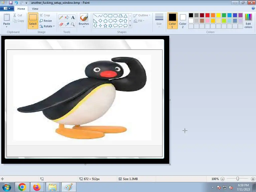Switch to the Home ribbon tab
The height and width of the screenshot is (192, 256).
(21, 9)
